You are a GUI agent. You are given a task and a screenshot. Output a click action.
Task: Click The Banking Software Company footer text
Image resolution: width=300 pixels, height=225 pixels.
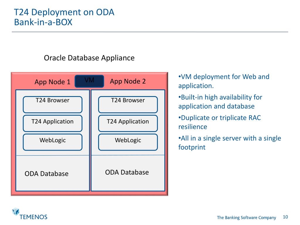click(246, 218)
